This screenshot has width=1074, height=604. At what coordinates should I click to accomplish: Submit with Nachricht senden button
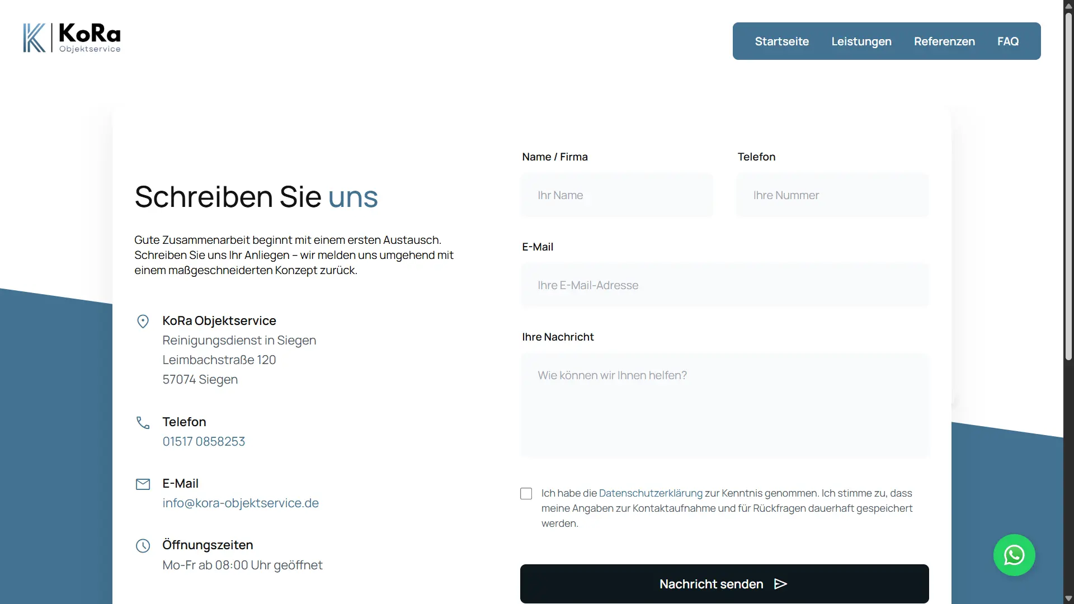point(724,584)
